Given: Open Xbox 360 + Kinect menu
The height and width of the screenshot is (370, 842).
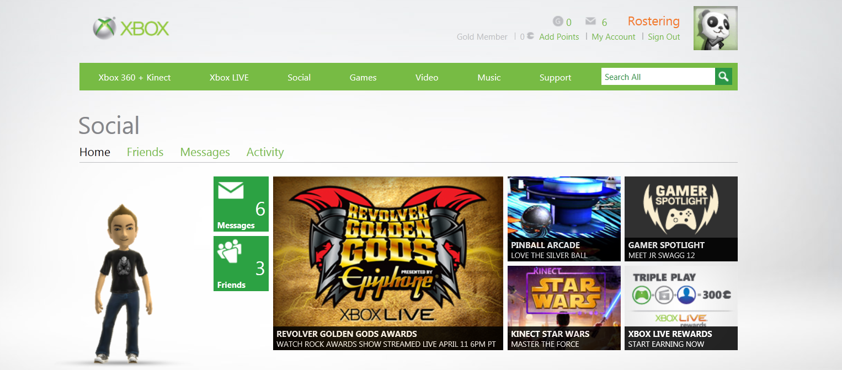Looking at the screenshot, I should pos(135,77).
